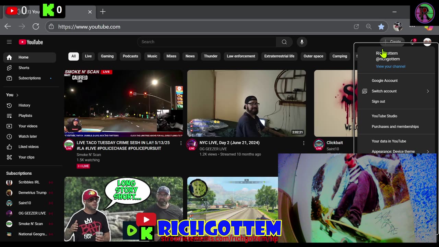Open a new browser tab
Viewport: 439px width, 247px height.
(x=103, y=12)
